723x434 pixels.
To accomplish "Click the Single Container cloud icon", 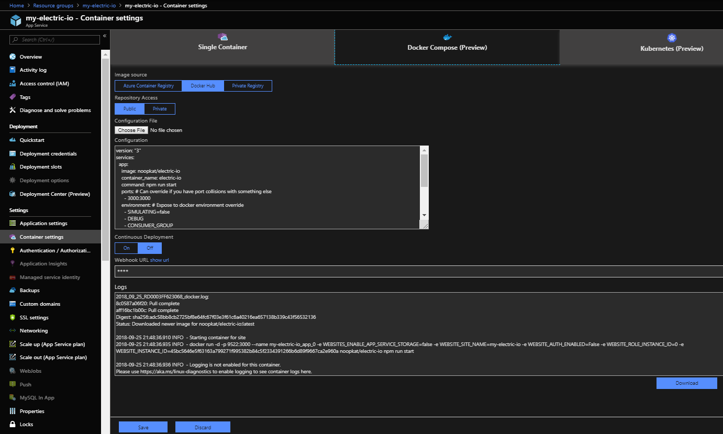I will [223, 37].
